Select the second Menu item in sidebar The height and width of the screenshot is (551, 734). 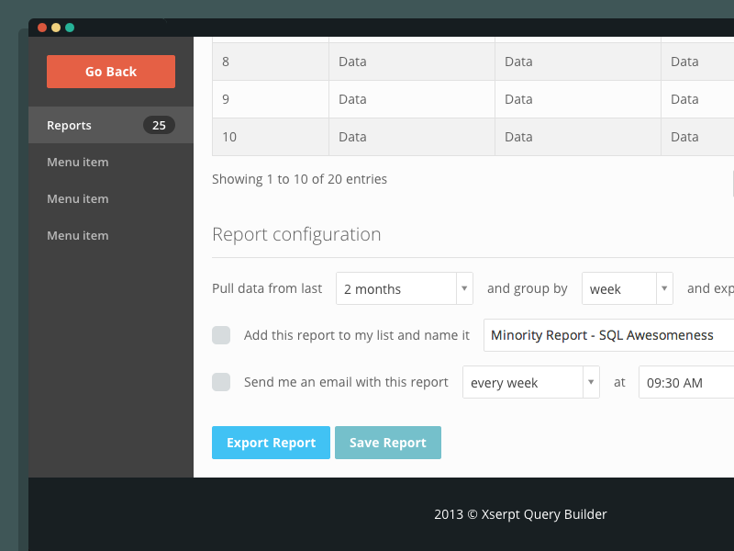[78, 198]
